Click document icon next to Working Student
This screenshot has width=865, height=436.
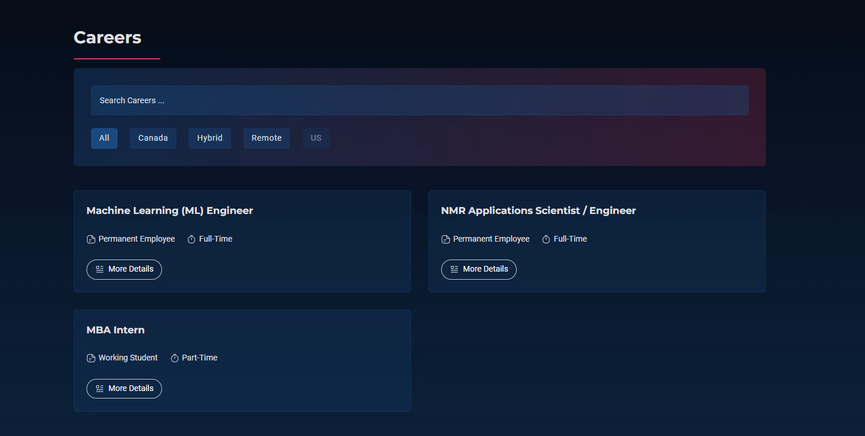point(91,358)
